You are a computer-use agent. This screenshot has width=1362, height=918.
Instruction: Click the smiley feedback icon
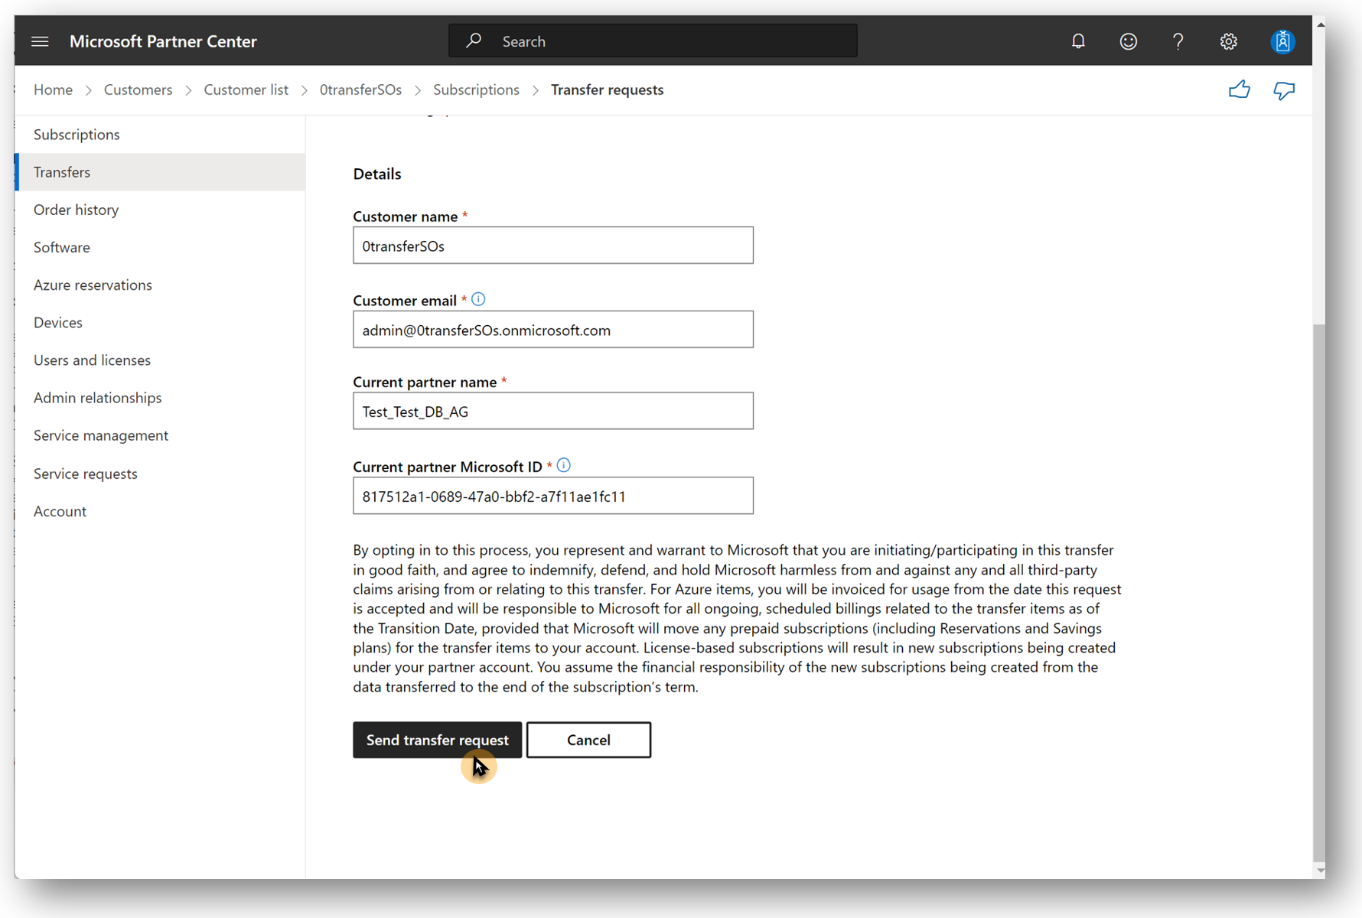point(1128,41)
